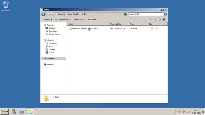
Task: Refresh the VHDX folder view
Action: coord(126,14)
